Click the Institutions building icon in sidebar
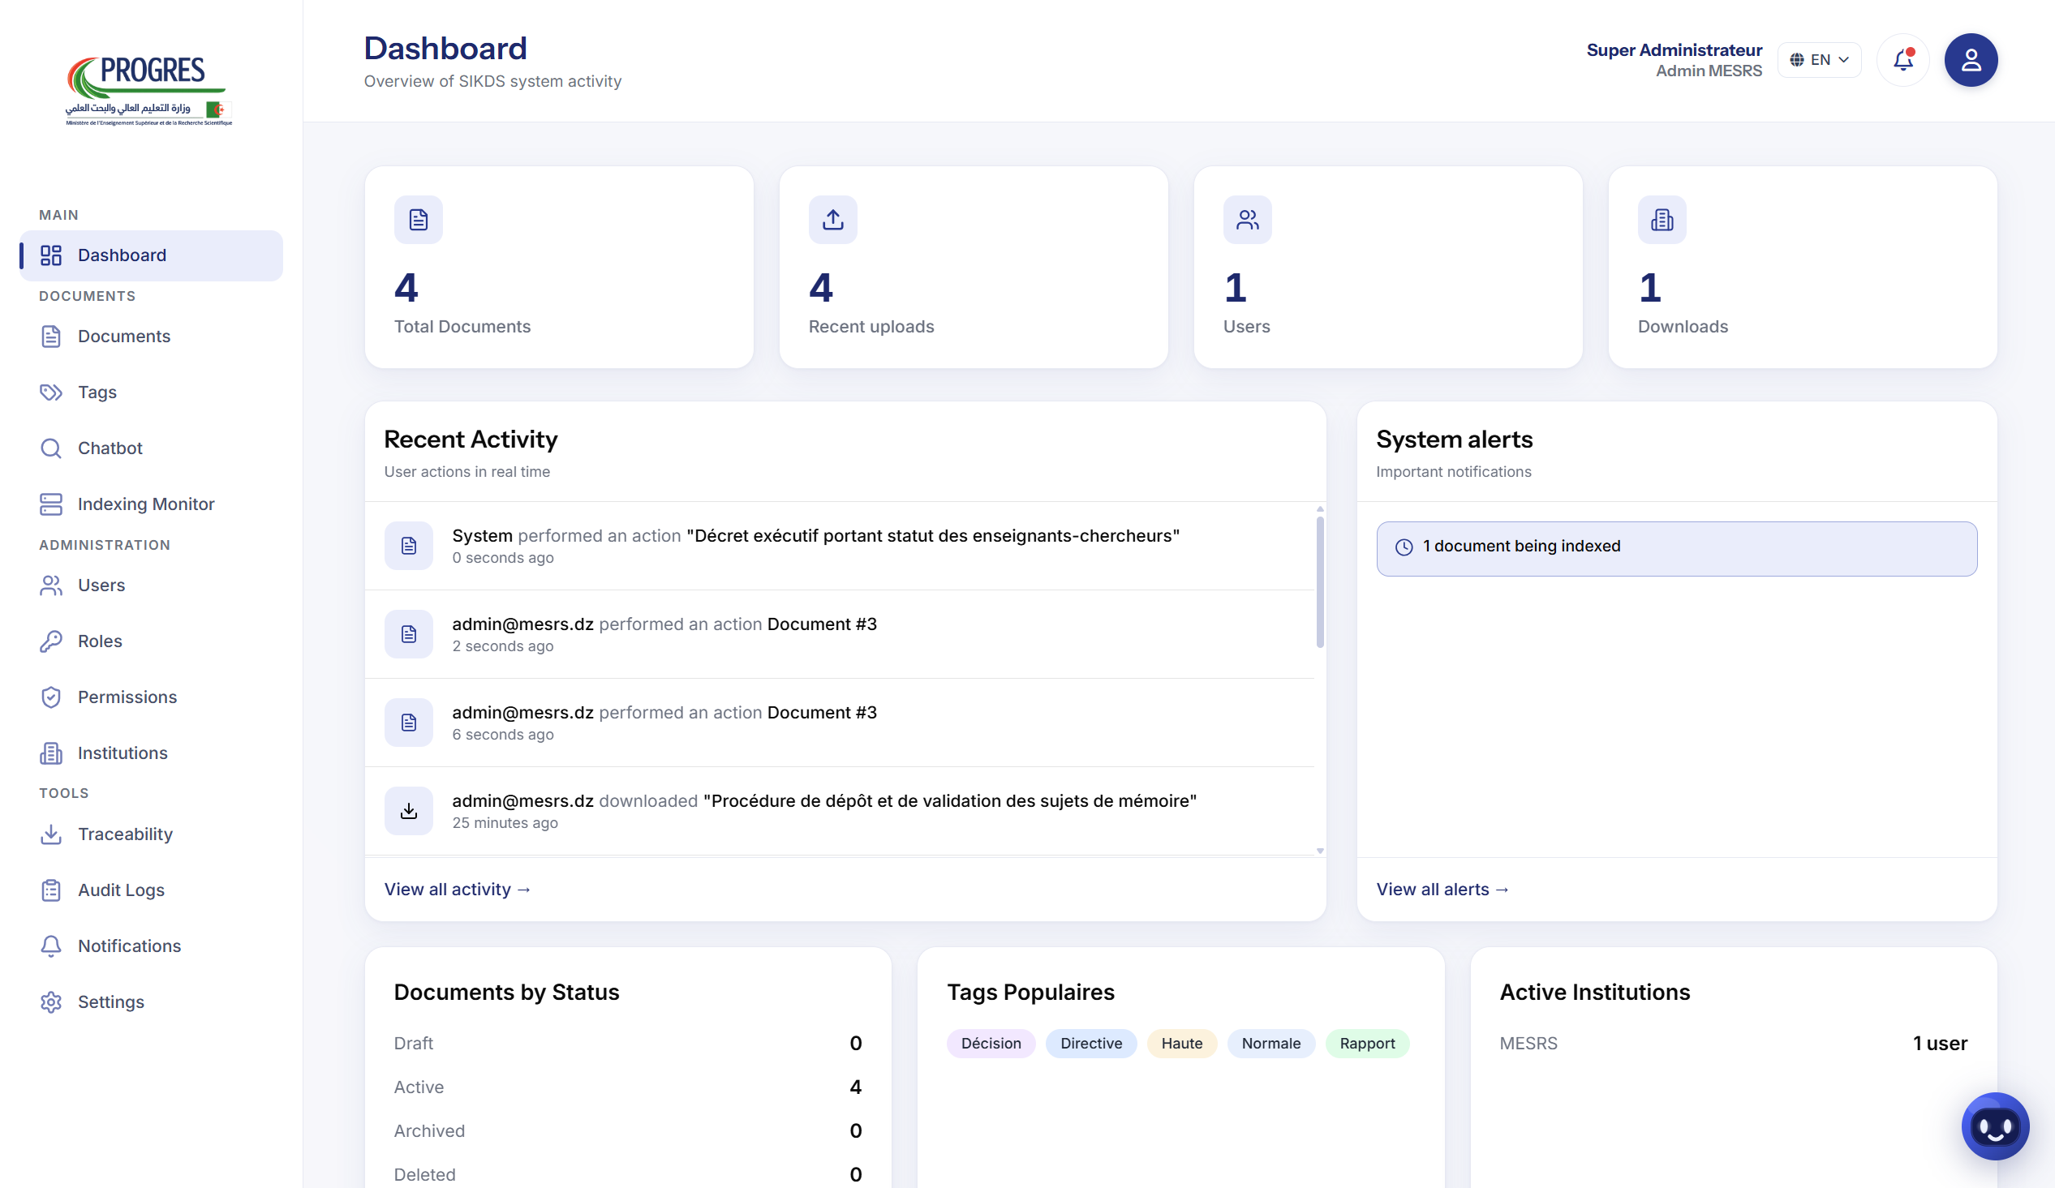 (x=50, y=753)
